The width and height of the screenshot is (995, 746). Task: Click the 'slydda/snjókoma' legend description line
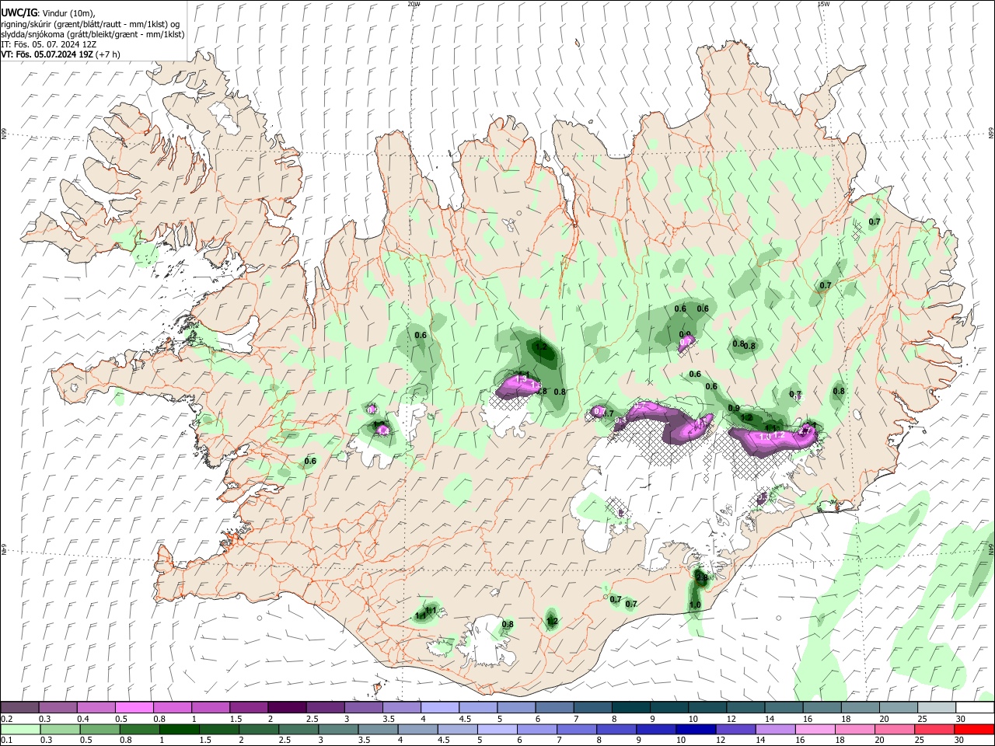point(93,34)
